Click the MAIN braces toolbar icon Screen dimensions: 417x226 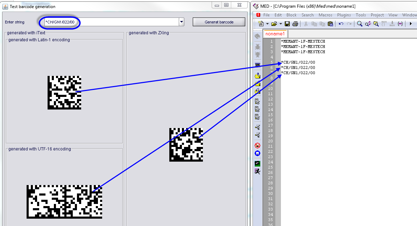384,24
